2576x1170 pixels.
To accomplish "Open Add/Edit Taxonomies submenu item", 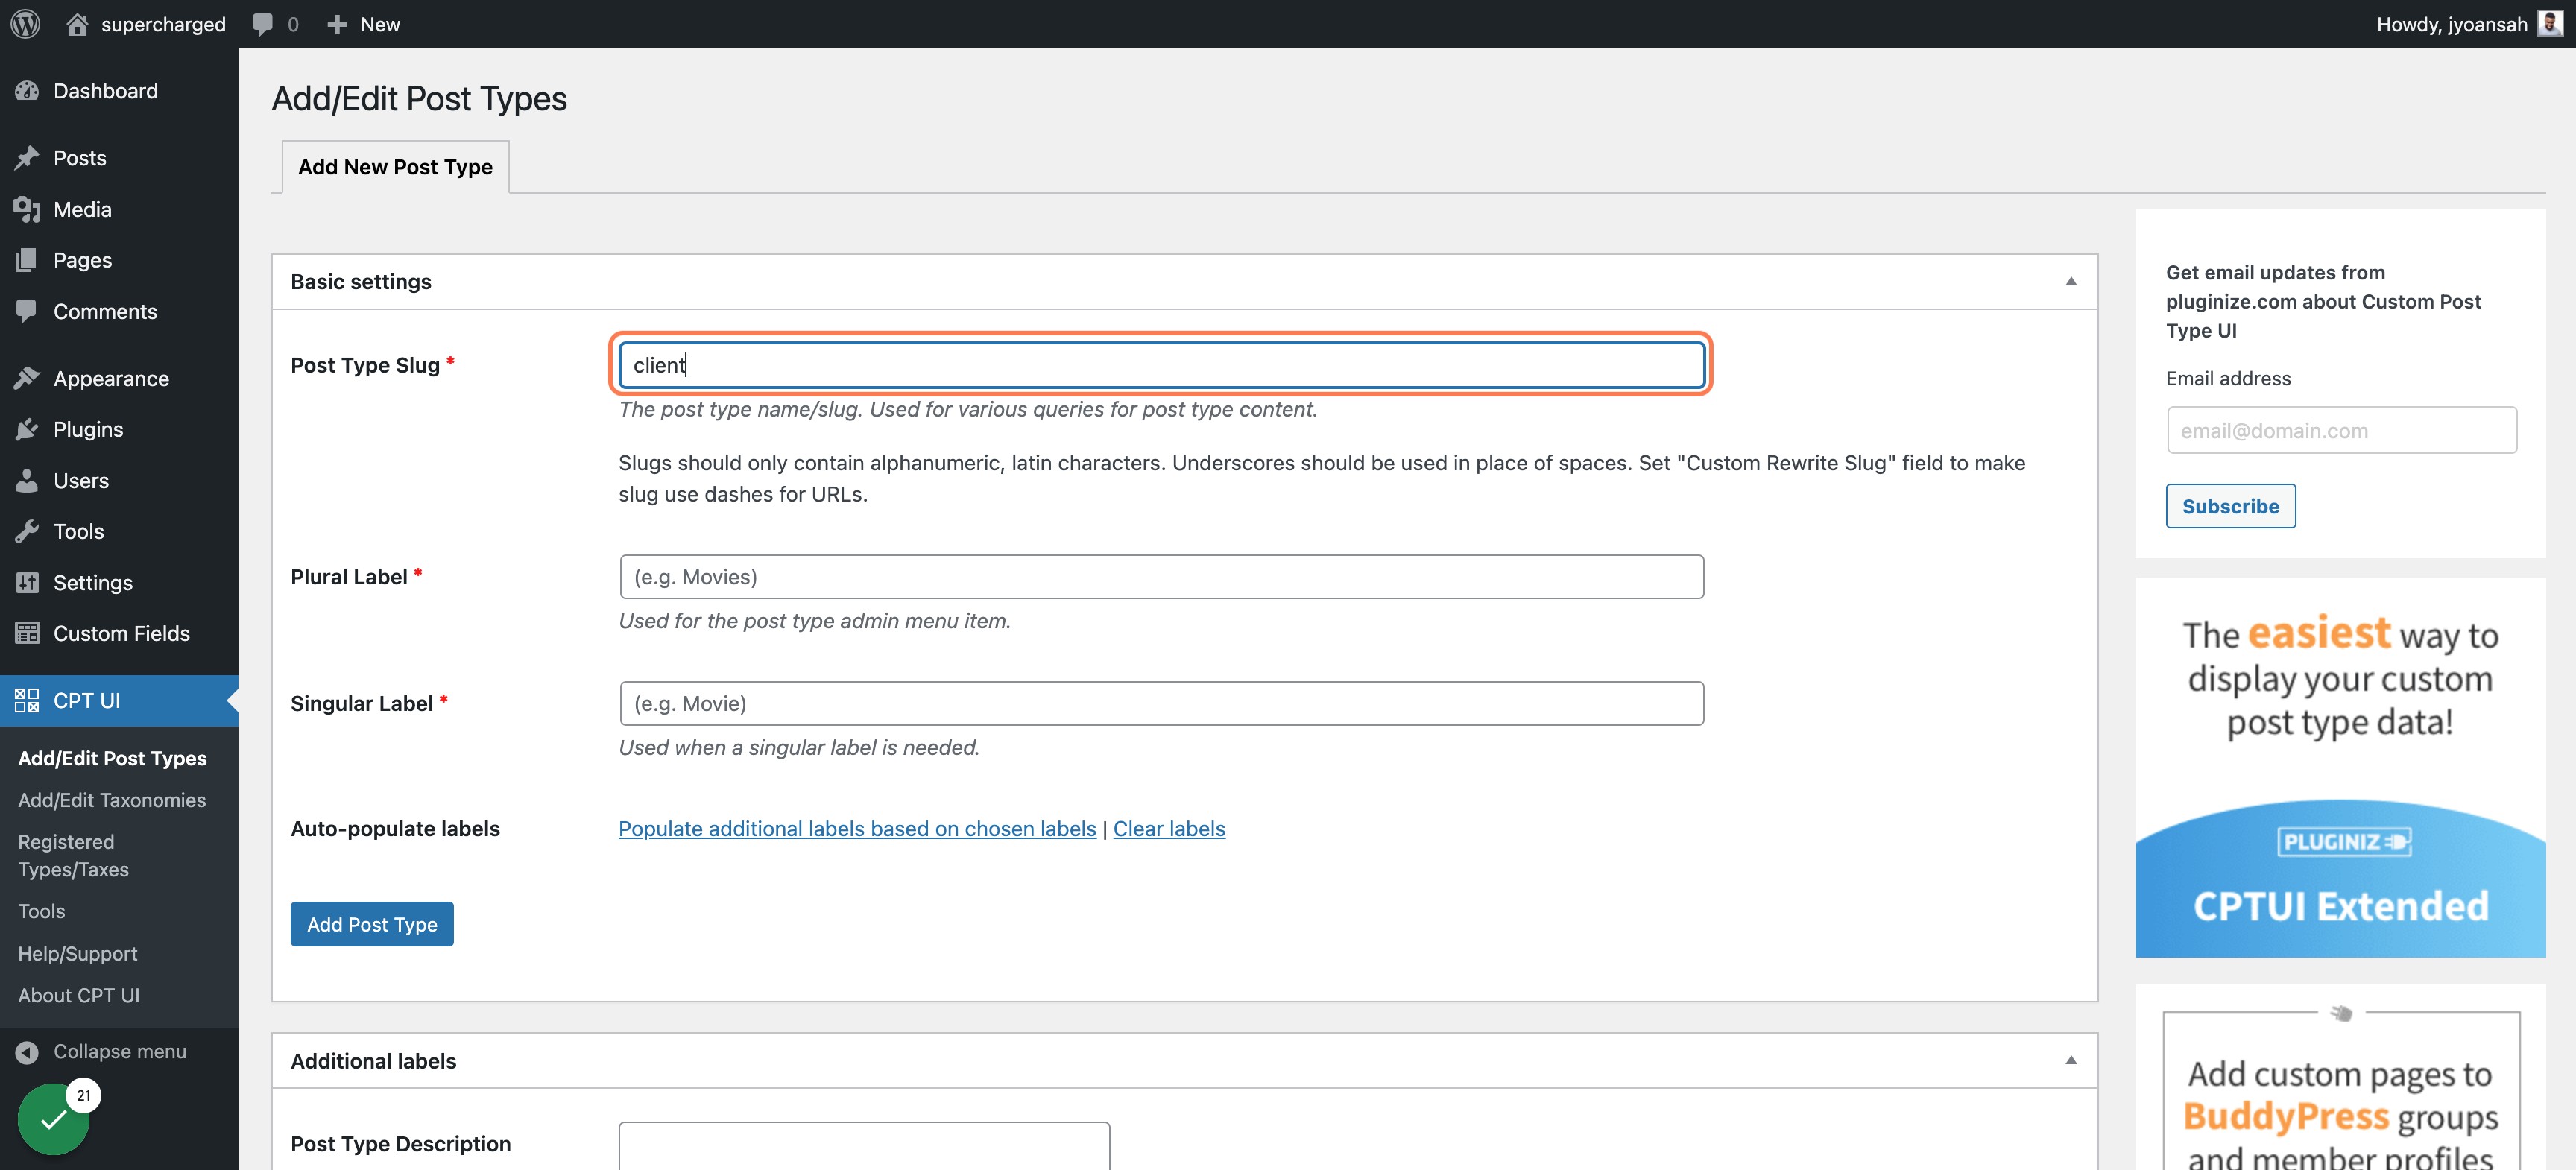I will [x=112, y=800].
